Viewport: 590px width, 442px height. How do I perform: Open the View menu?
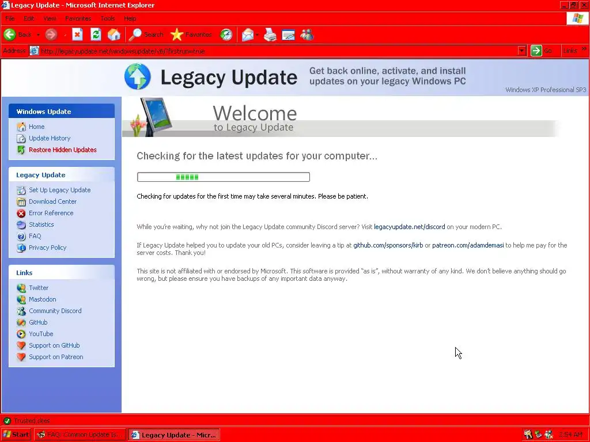50,18
